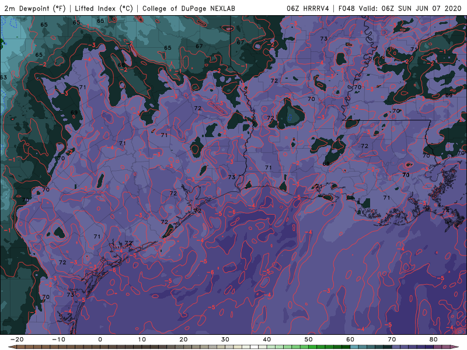Click the "50" label on the color scale
The width and height of the screenshot is (467, 350).
(309, 339)
